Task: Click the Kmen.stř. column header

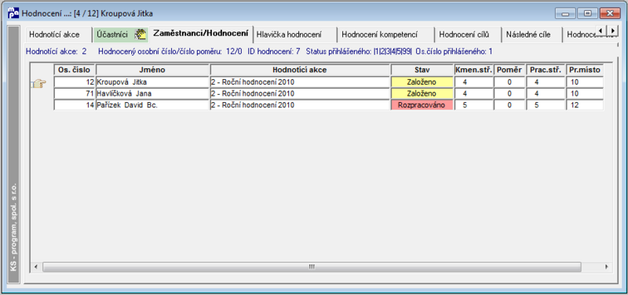Action: (x=474, y=70)
